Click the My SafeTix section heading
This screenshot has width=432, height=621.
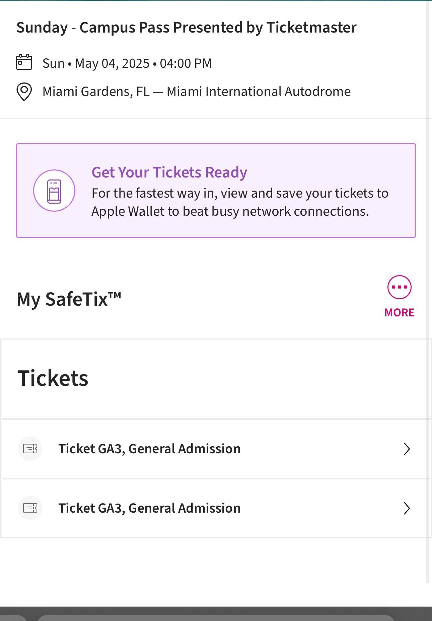click(69, 299)
